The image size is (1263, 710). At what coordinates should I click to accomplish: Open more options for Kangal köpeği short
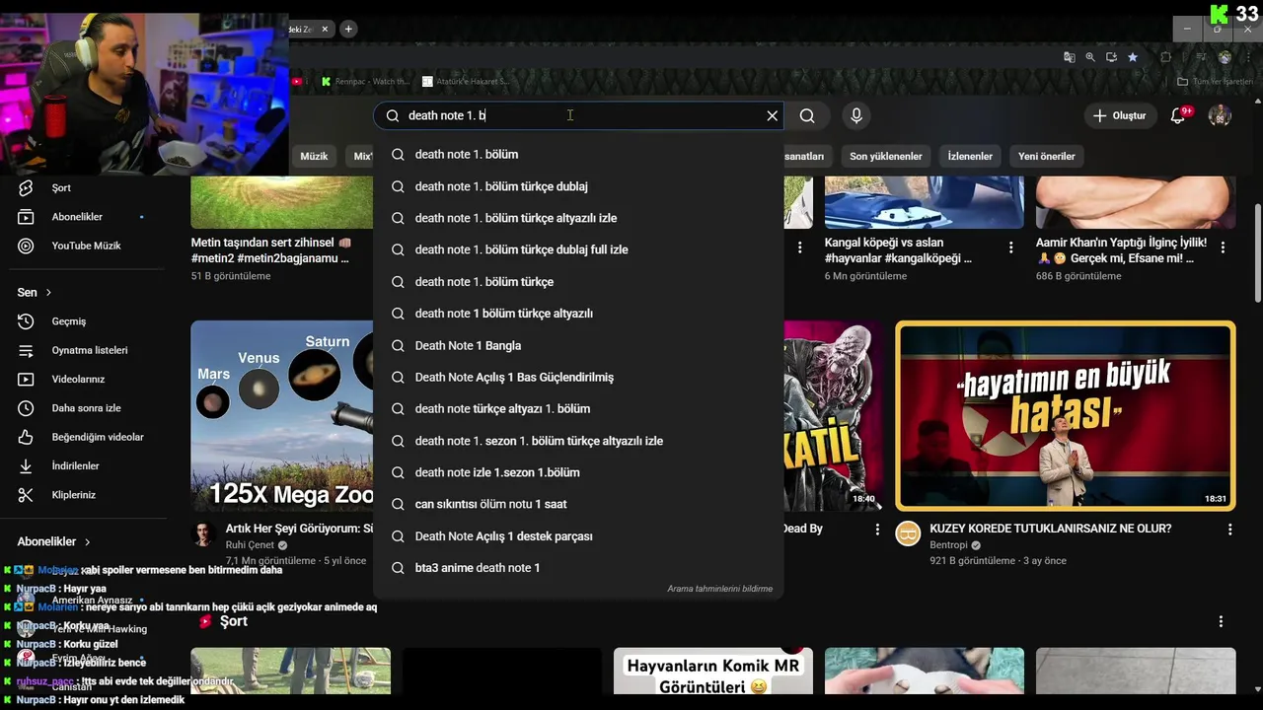[1010, 248]
